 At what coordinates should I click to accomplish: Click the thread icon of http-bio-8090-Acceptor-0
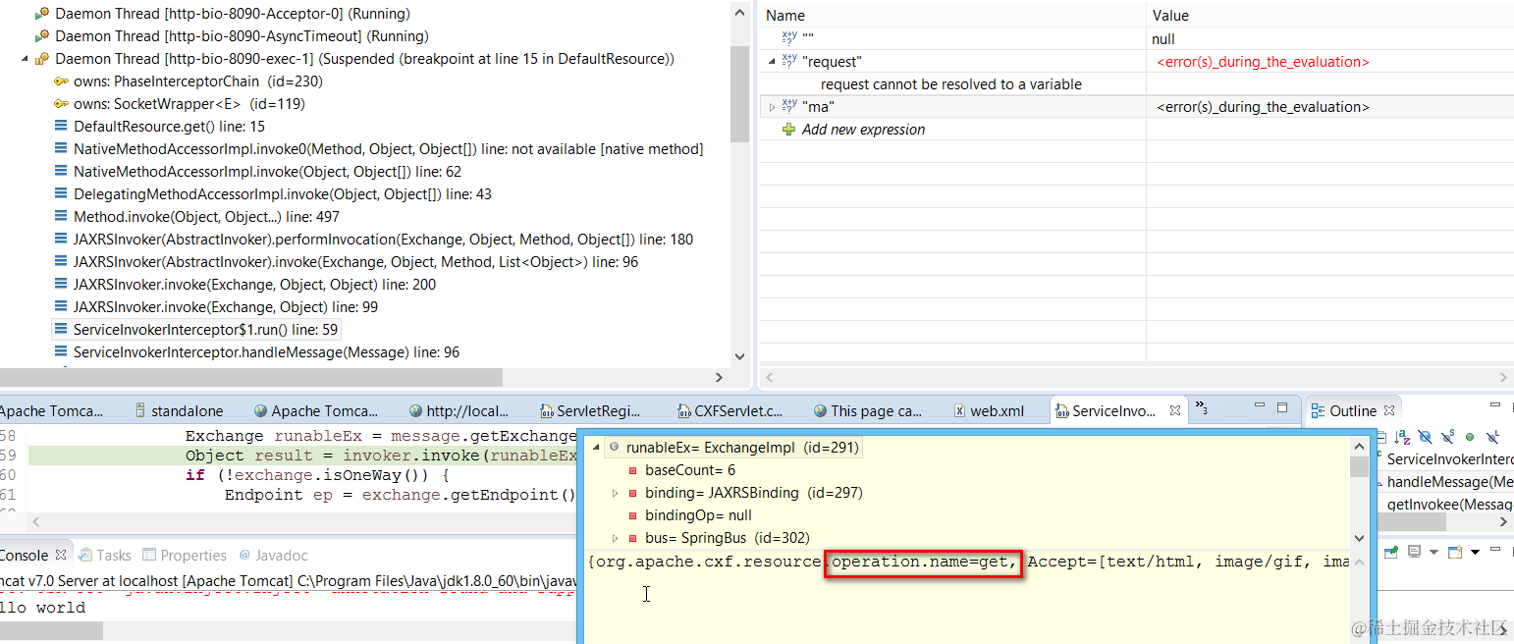[42, 14]
